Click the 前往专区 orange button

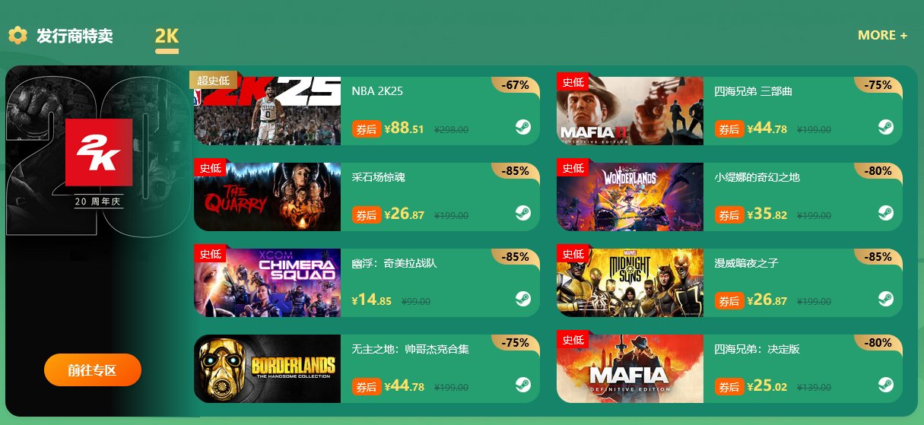point(93,370)
